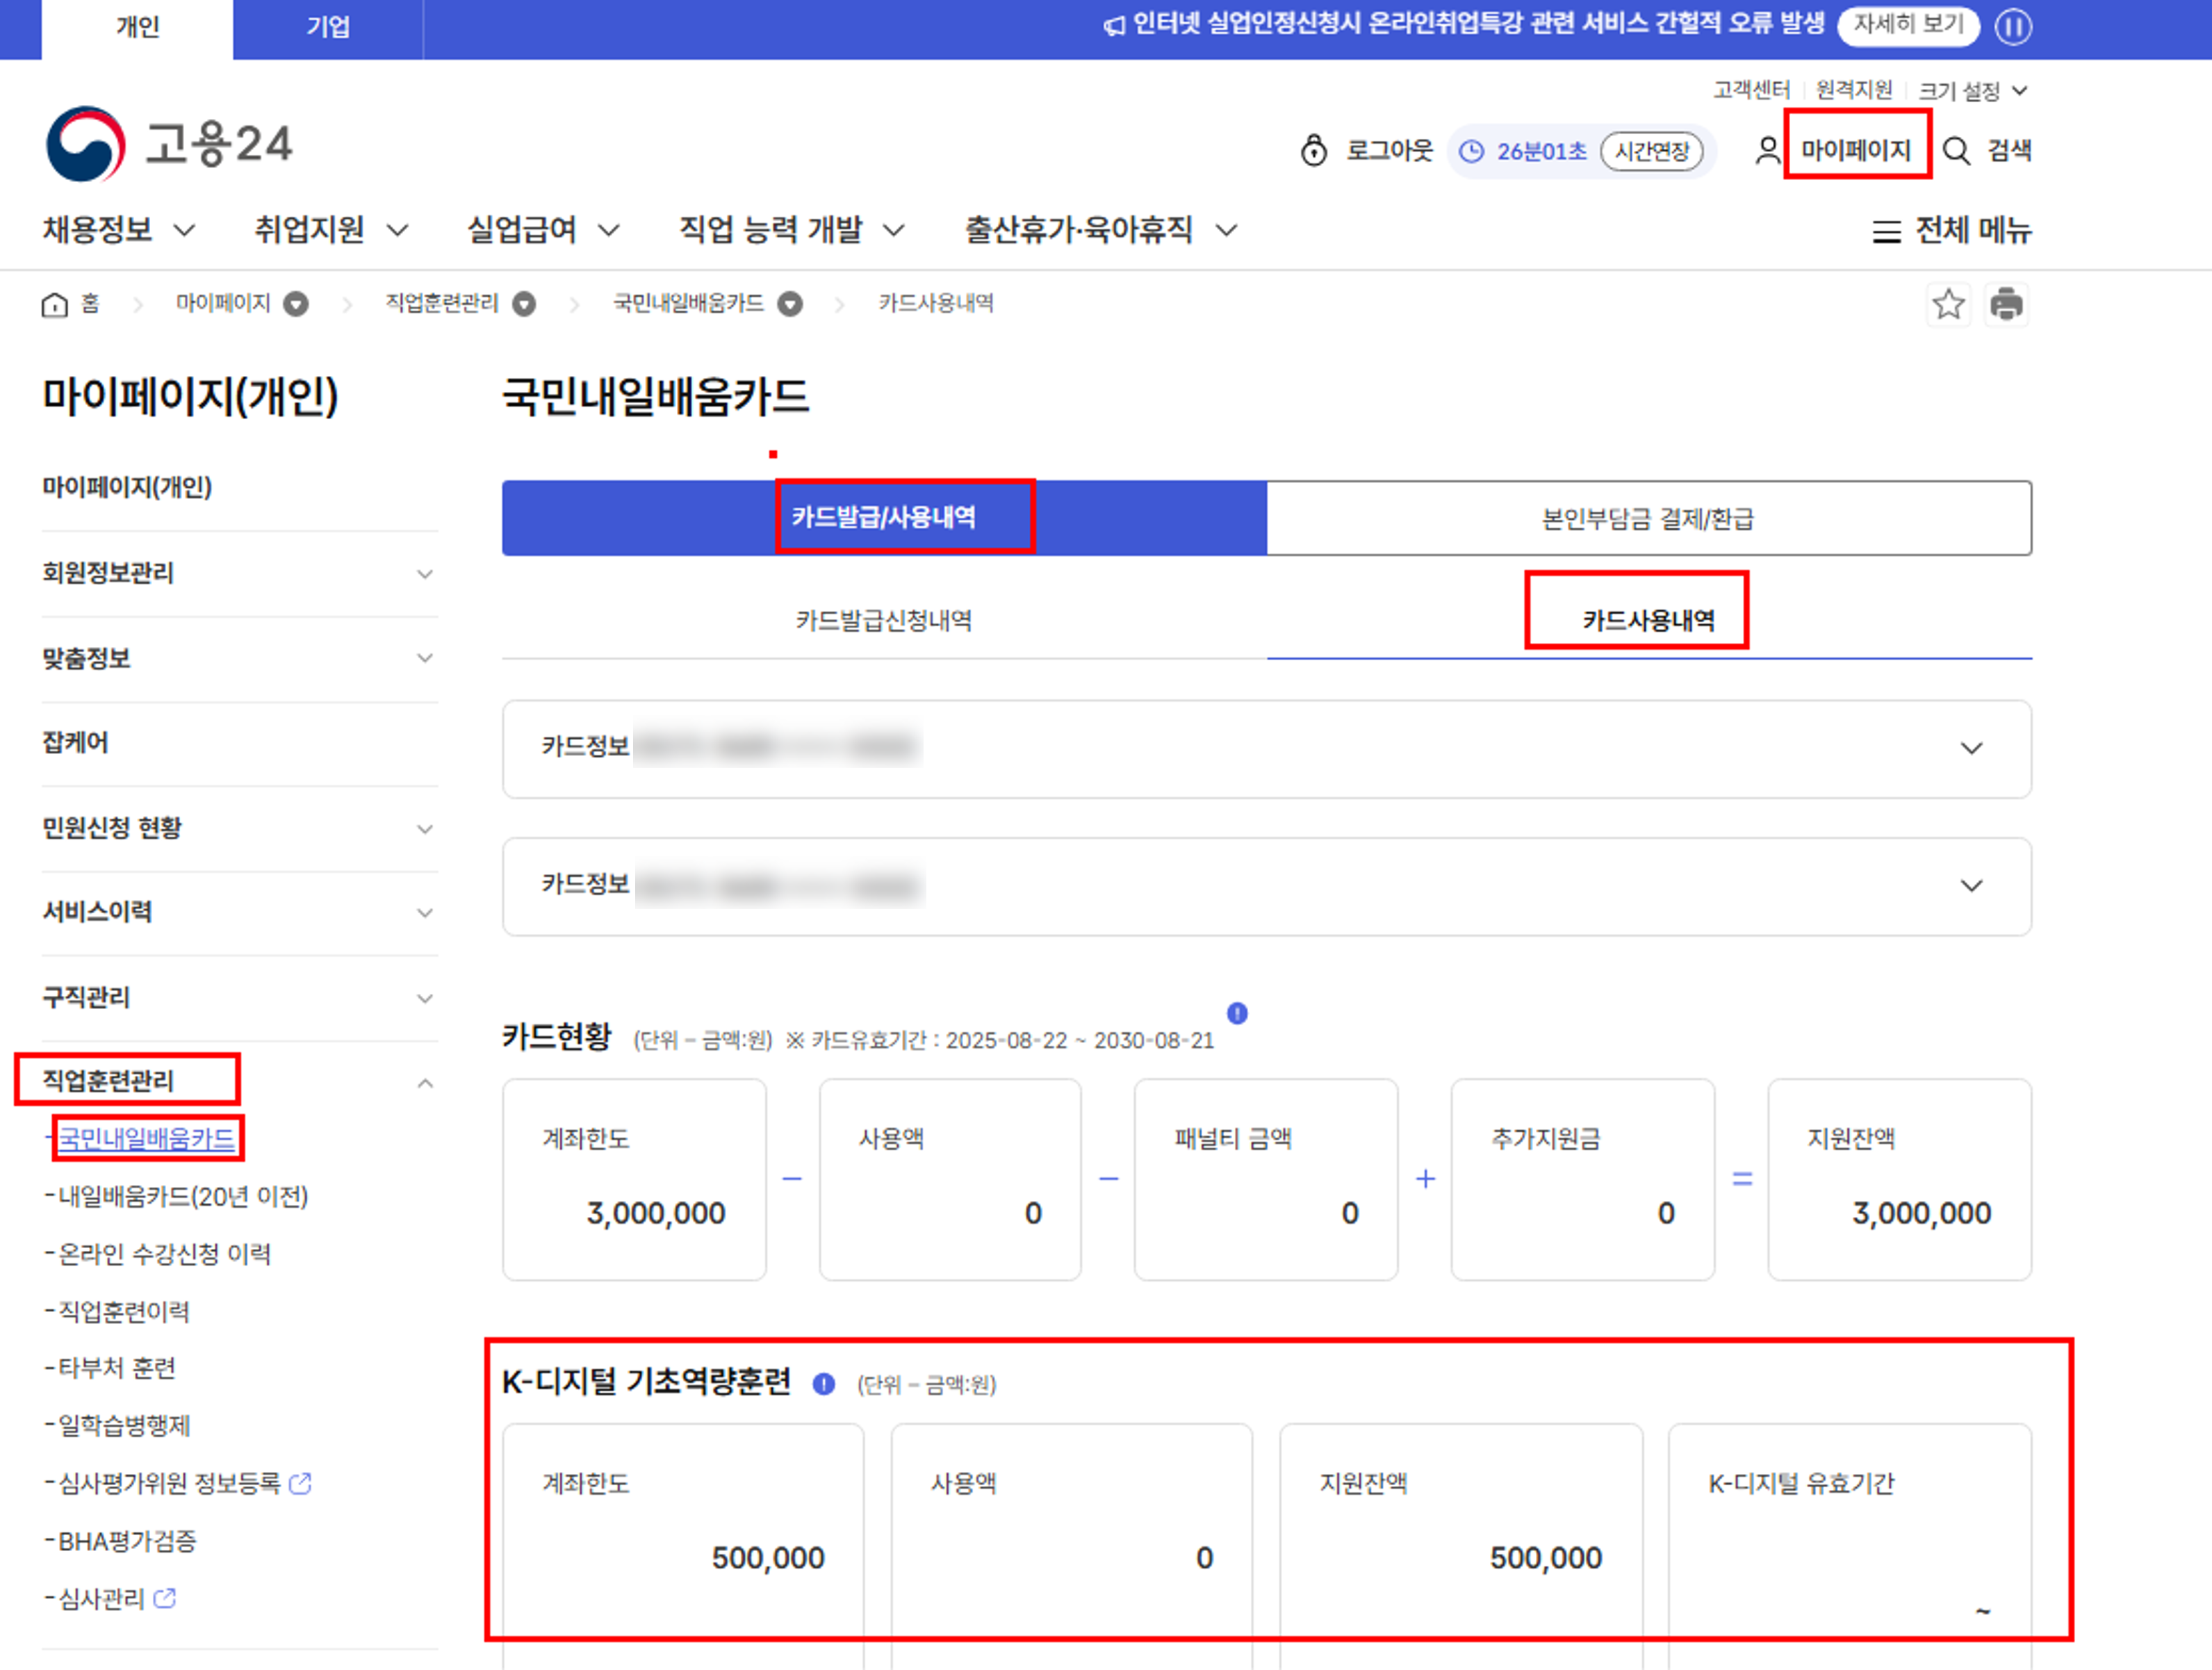Viewport: 2212px width, 1670px height.
Task: Click 자세히 보기 on banner
Action: tap(1908, 25)
